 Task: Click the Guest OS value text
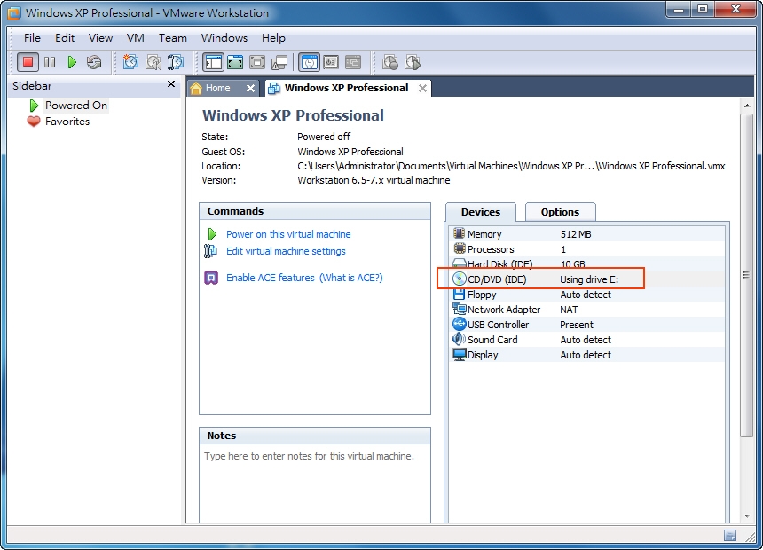tap(350, 152)
